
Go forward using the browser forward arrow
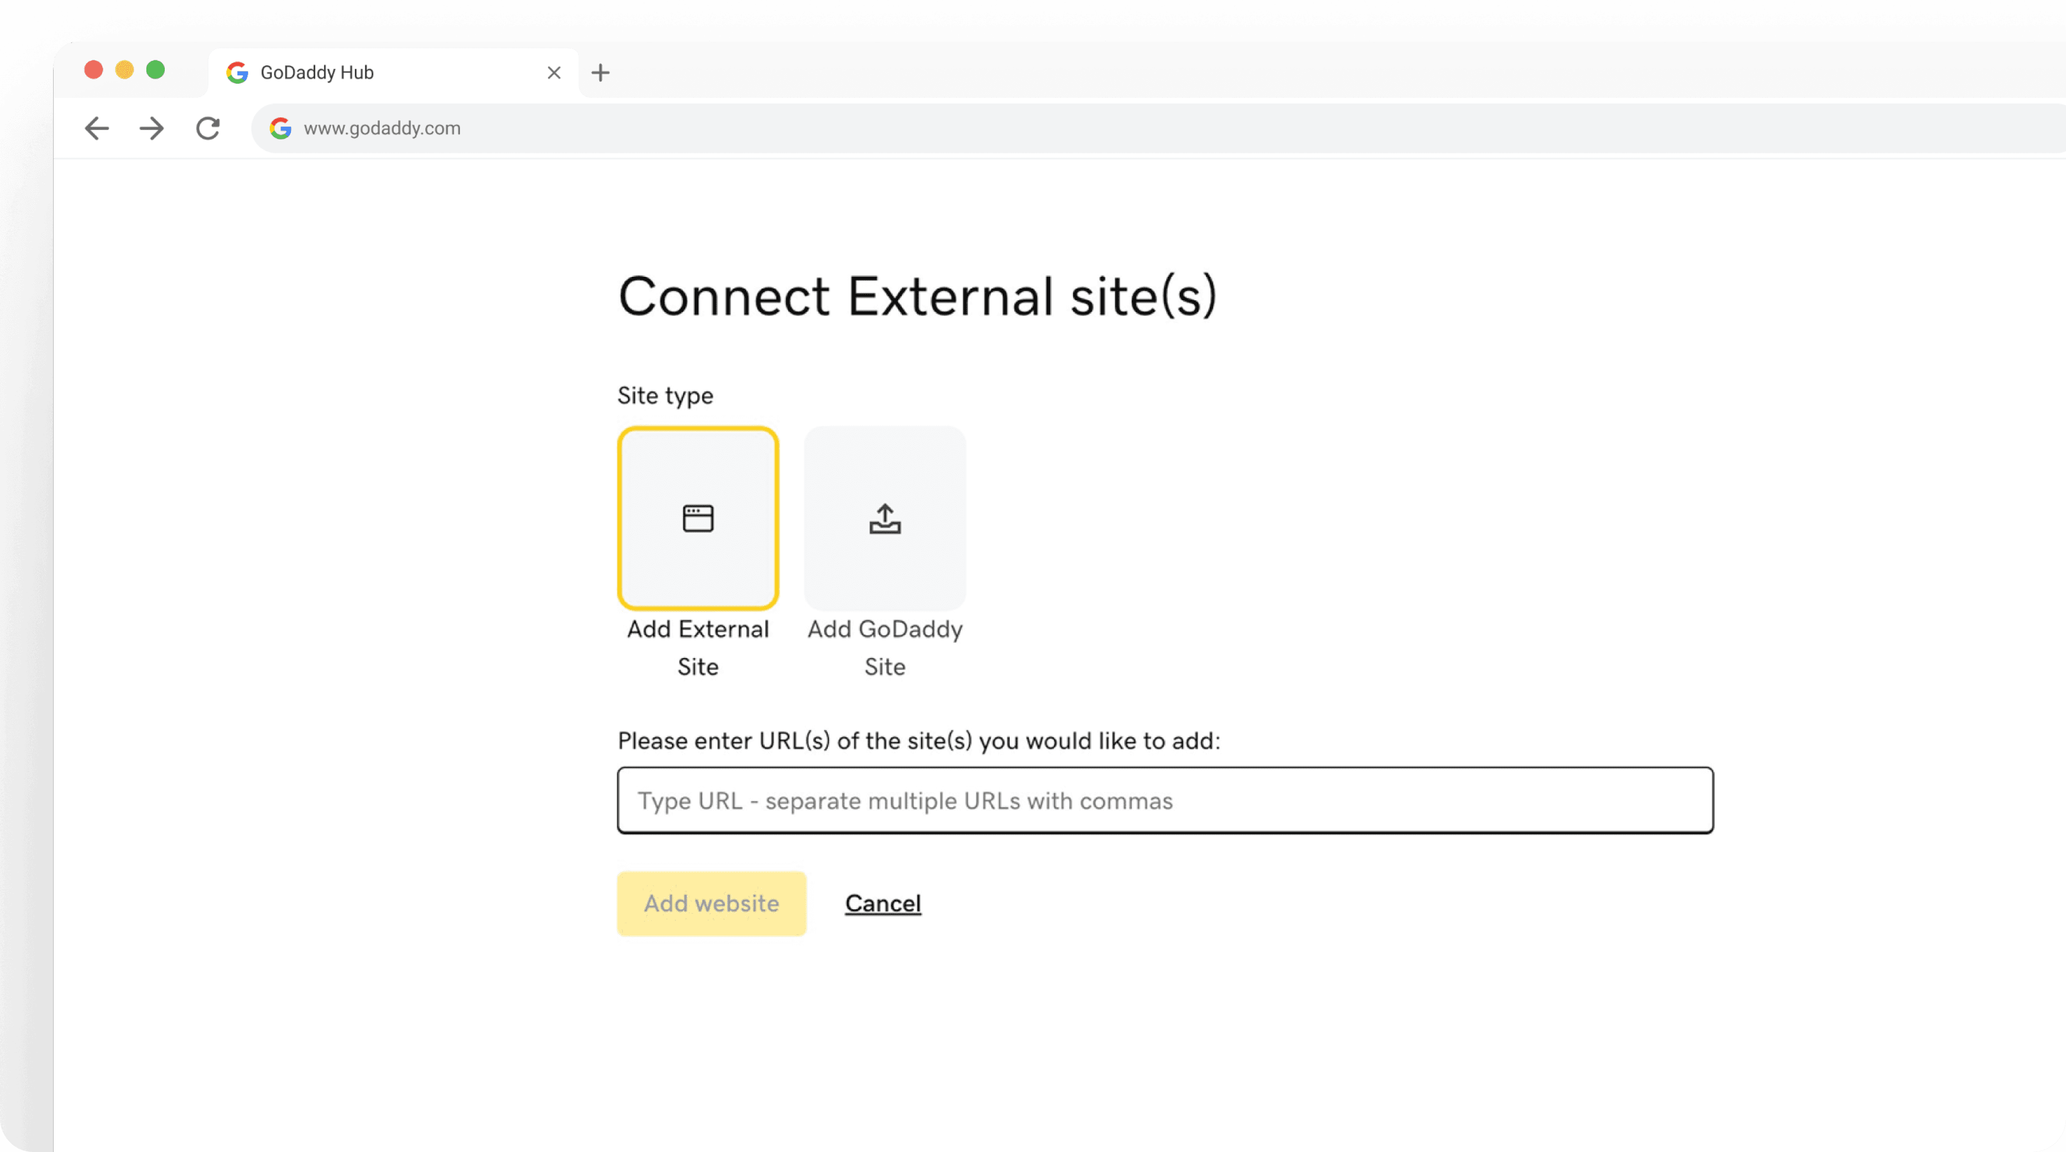tap(151, 128)
